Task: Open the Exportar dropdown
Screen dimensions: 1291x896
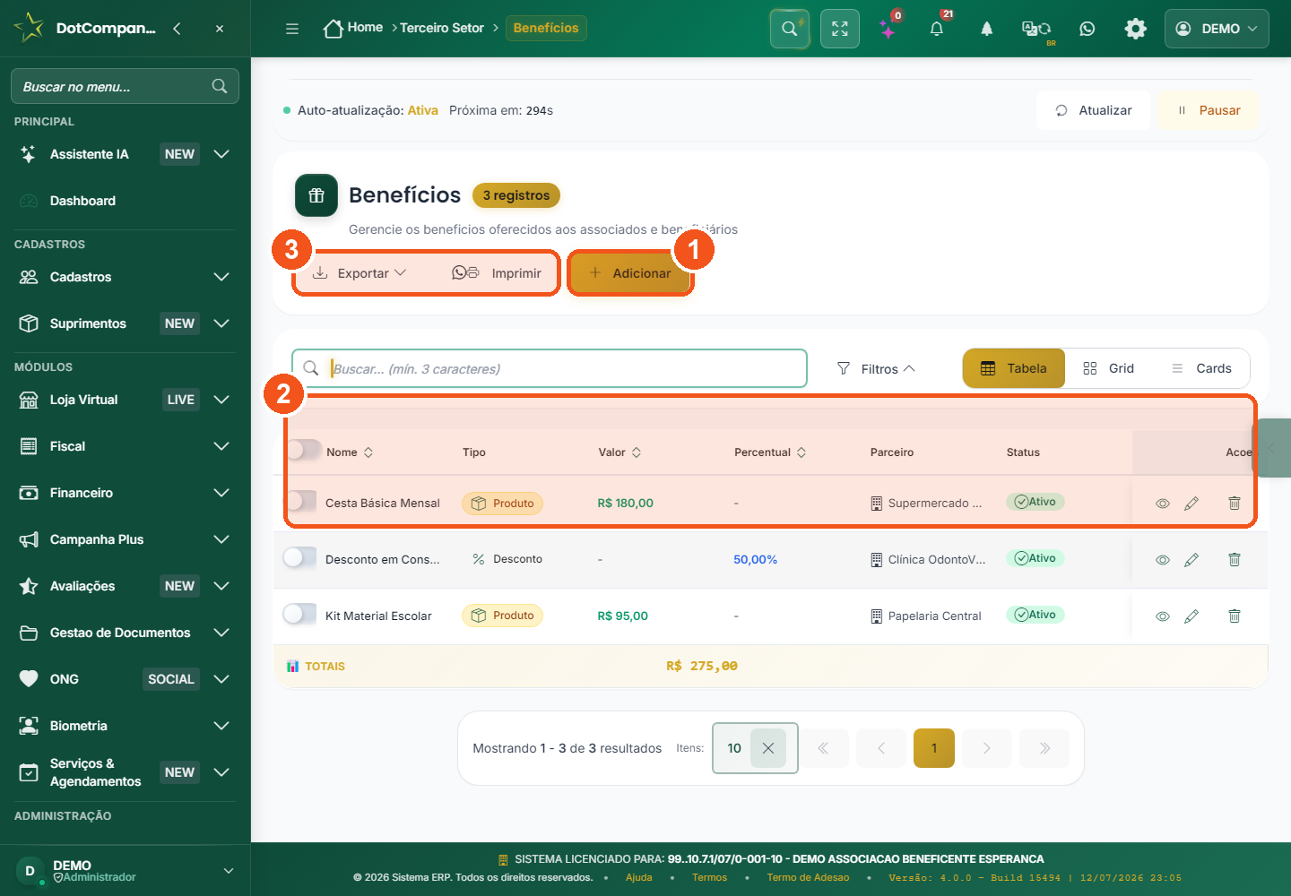Action: (360, 273)
